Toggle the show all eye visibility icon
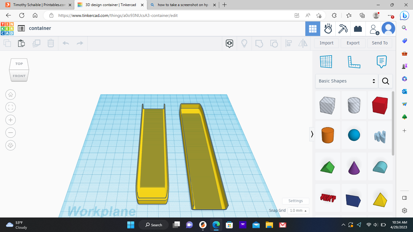Screen dimensions: 413x232 (x=229, y=43)
